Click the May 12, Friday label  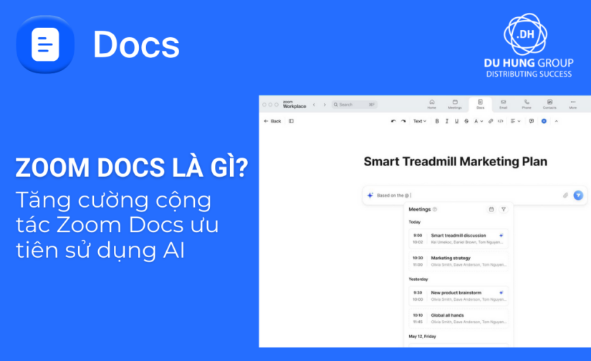[422, 337]
